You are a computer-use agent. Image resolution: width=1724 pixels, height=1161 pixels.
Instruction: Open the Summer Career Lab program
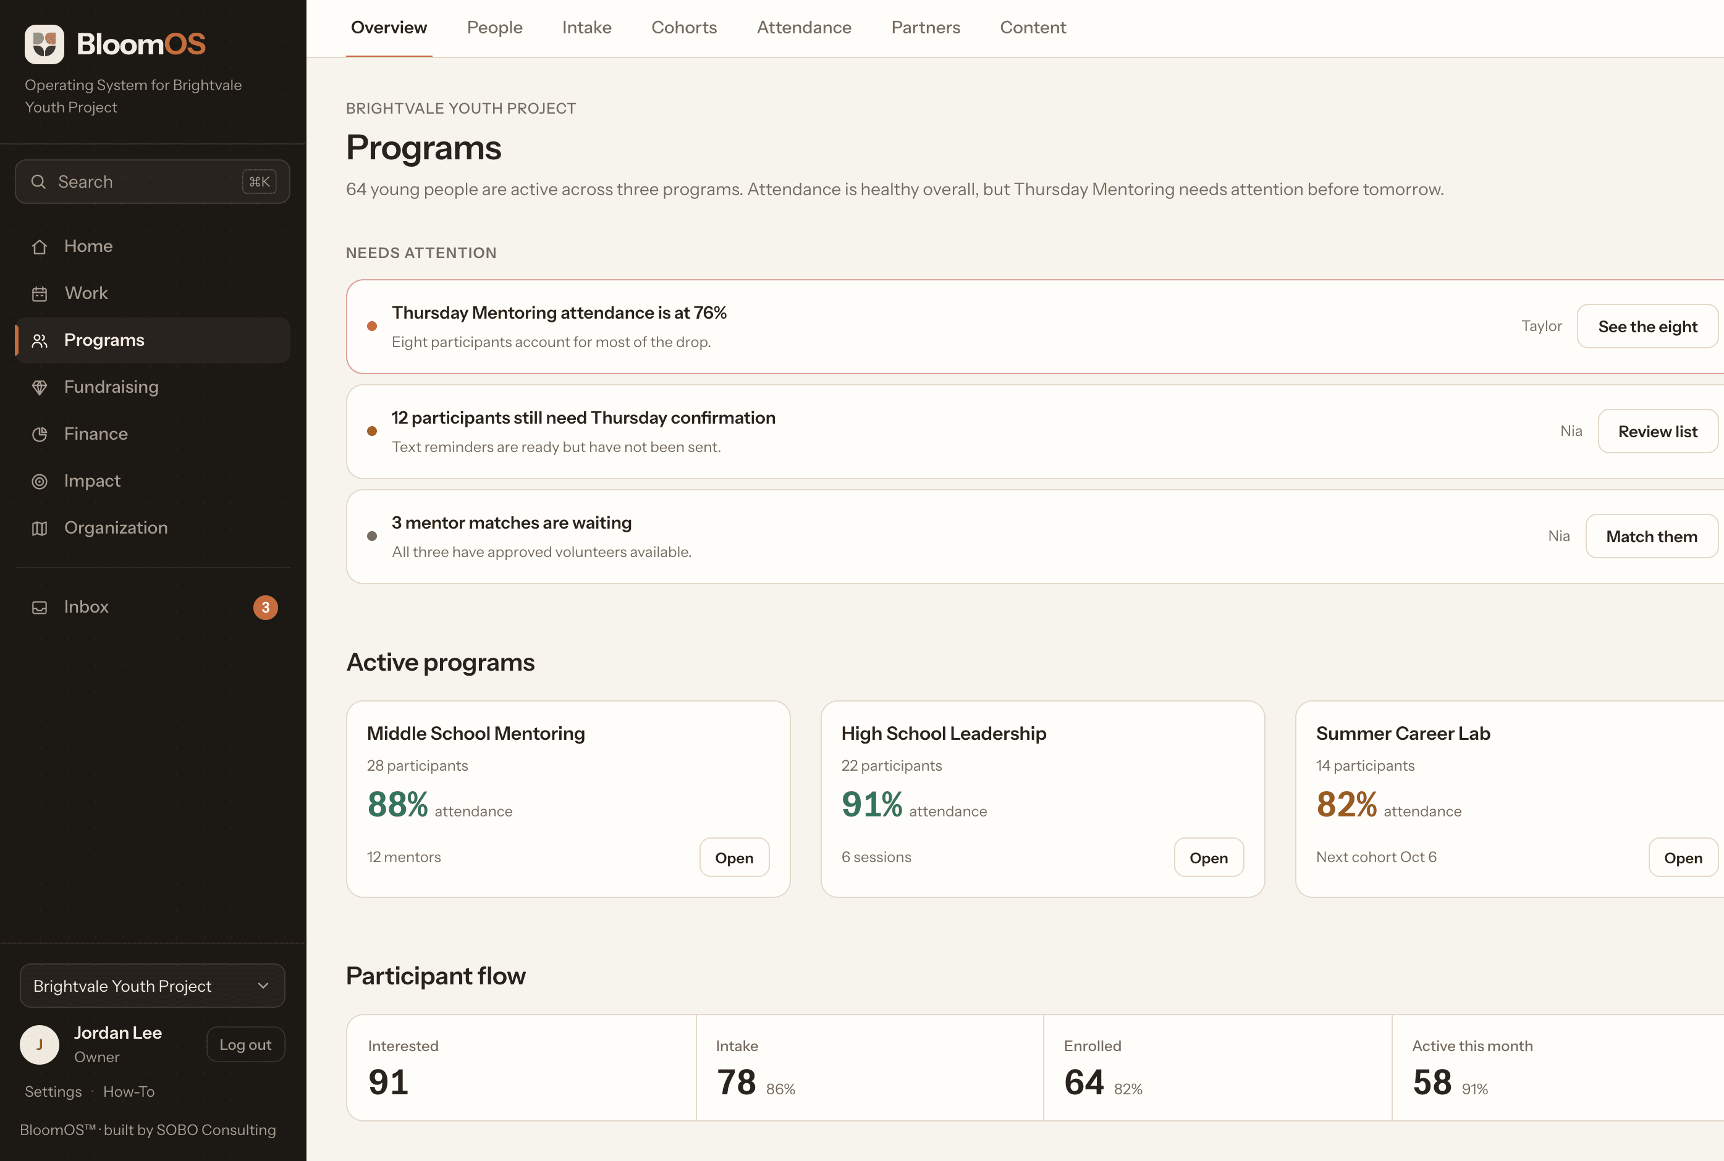1683,857
